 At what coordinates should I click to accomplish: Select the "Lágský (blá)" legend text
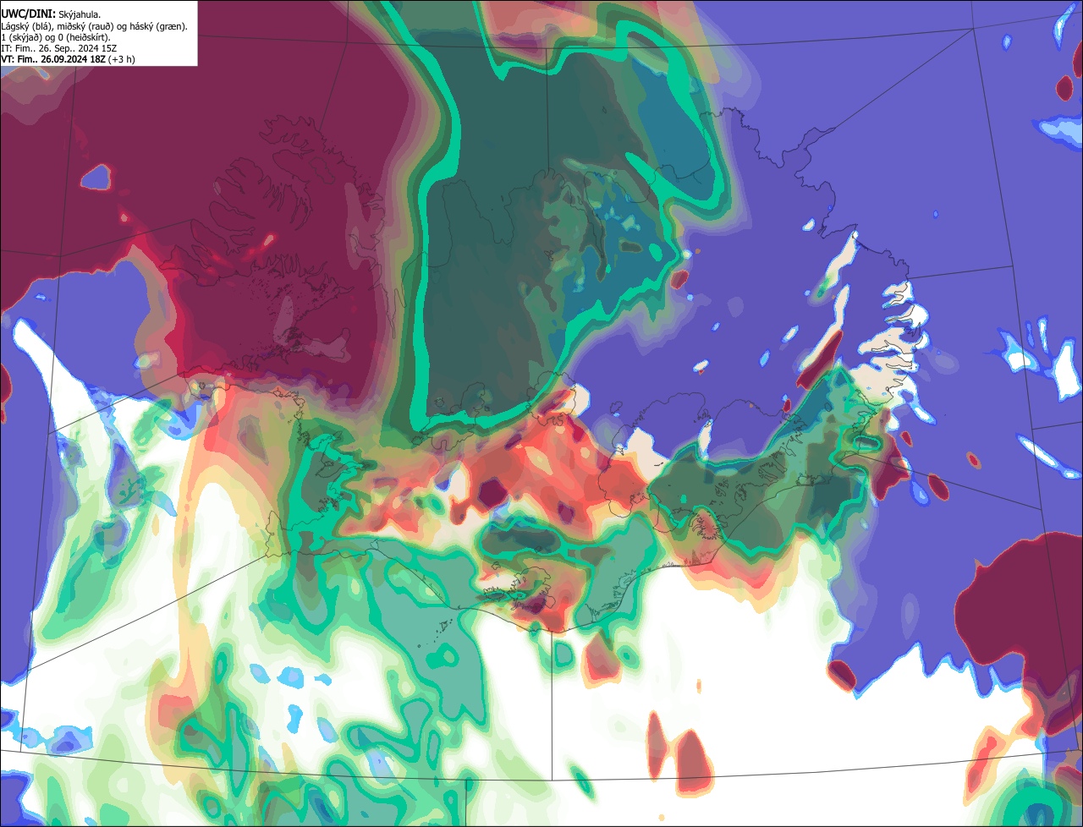pyautogui.click(x=27, y=26)
